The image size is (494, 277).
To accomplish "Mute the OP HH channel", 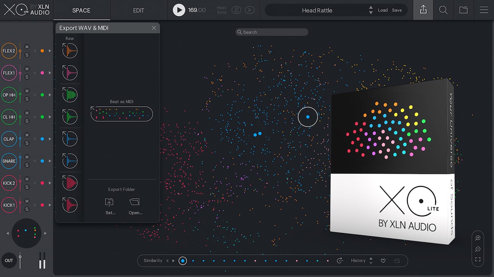I will coord(27,91).
